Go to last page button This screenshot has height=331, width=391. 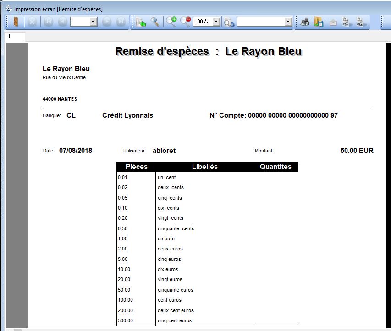click(x=121, y=22)
